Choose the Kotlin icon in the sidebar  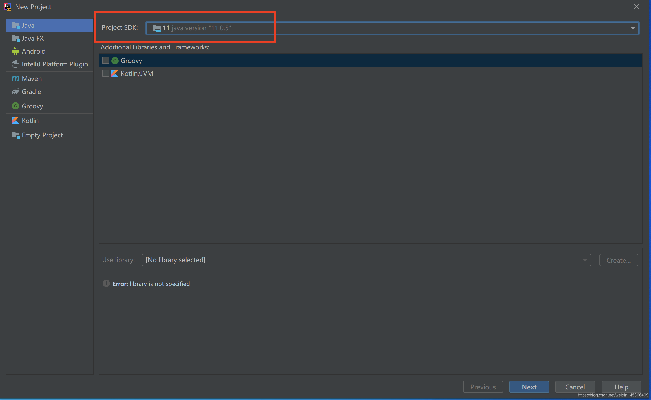(x=16, y=121)
